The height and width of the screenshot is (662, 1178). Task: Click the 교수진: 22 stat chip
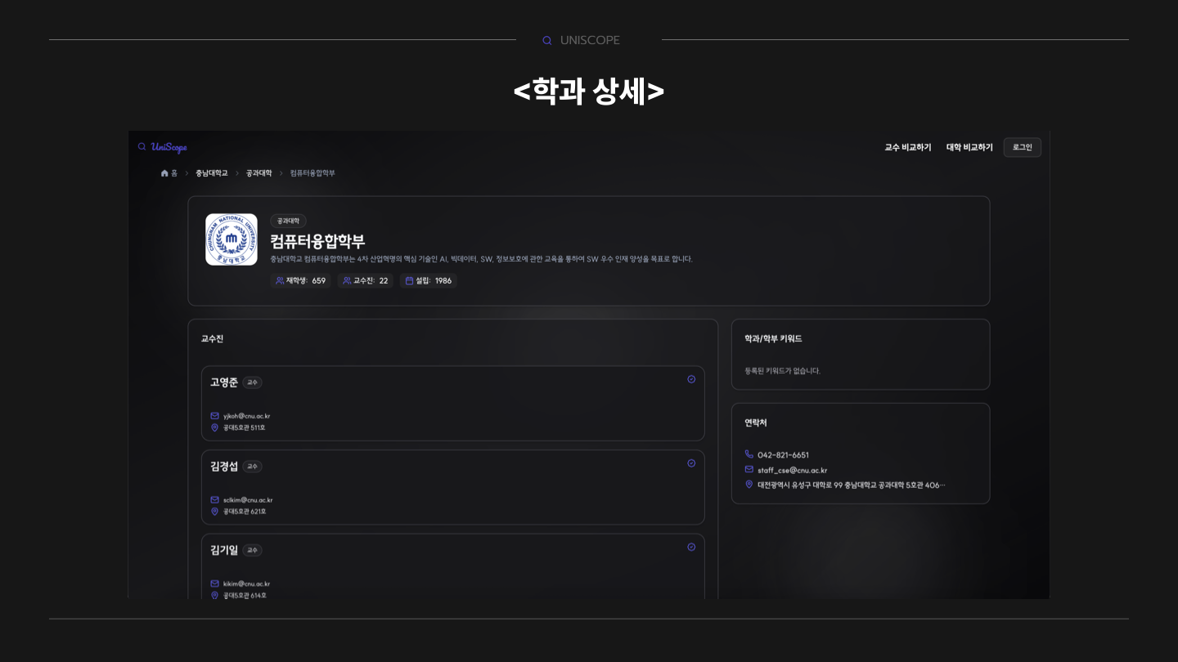coord(365,280)
